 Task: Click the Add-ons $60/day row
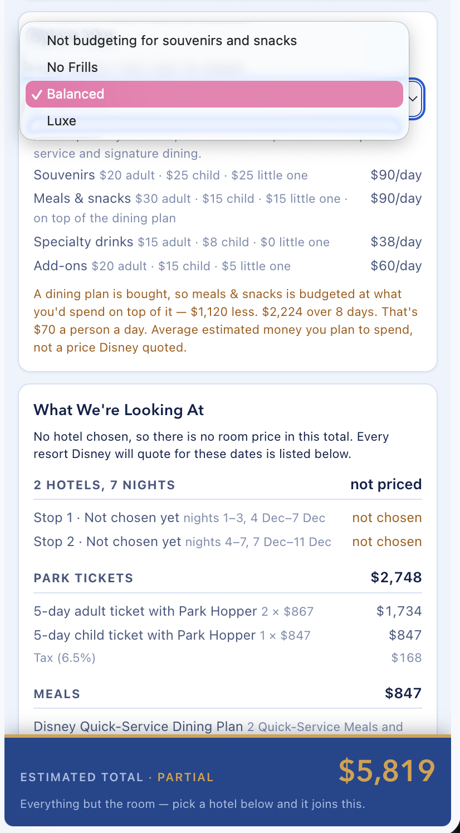pos(228,266)
